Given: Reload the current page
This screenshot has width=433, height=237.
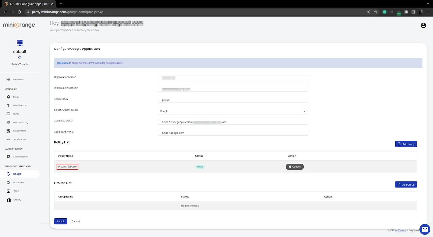Looking at the screenshot, I should pyautogui.click(x=19, y=12).
